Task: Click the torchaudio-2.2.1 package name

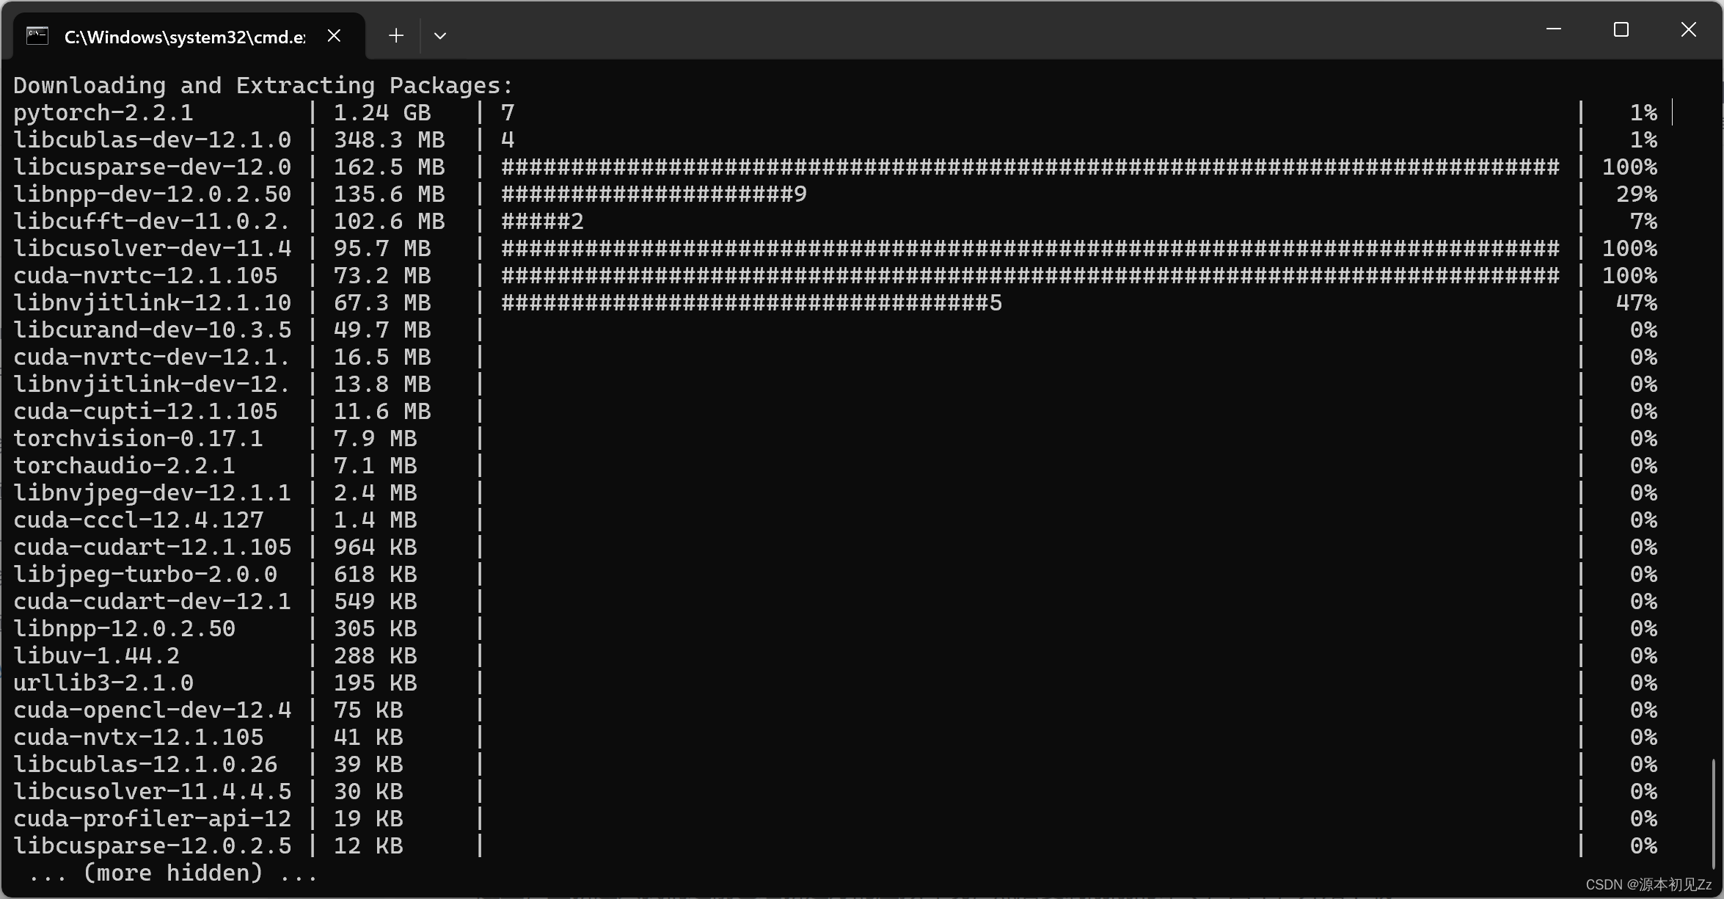Action: tap(124, 466)
